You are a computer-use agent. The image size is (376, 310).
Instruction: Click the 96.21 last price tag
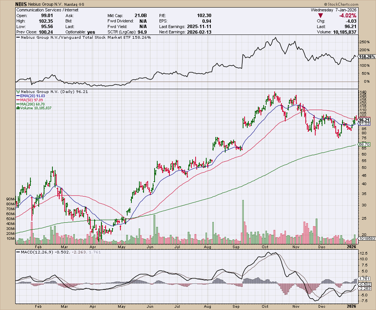tap(364, 120)
